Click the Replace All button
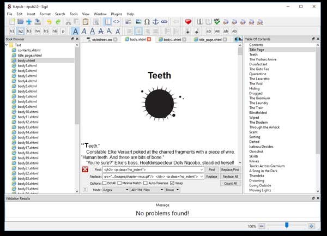The width and height of the screenshot is (327, 236). 231,177
